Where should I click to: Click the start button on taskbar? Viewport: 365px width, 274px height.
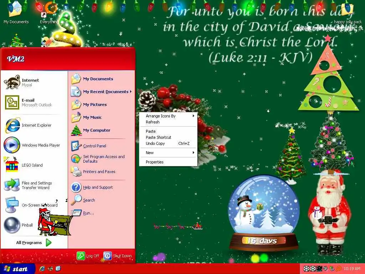17,269
